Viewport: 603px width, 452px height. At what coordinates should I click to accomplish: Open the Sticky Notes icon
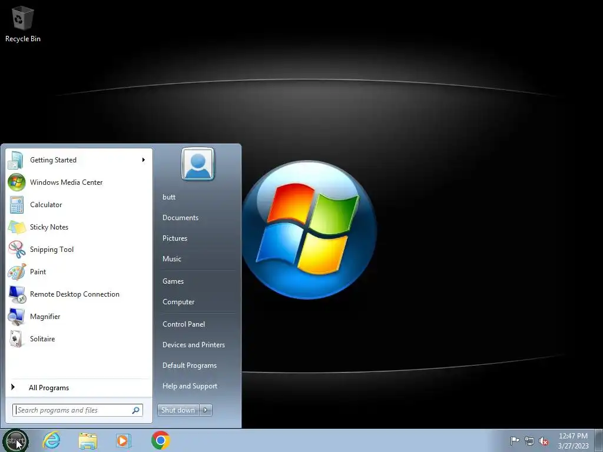[x=17, y=227]
